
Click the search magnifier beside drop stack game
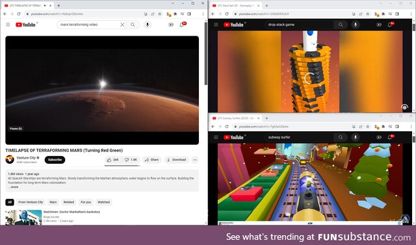[341, 25]
